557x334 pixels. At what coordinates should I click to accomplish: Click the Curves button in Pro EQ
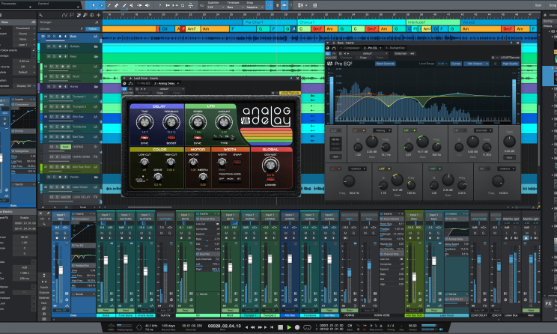point(456,64)
